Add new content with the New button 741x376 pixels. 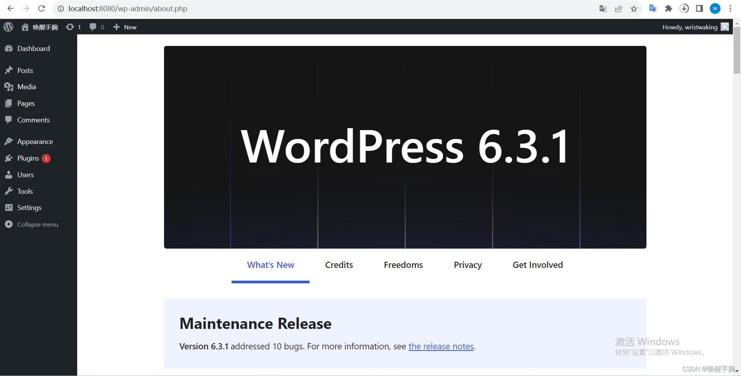(125, 27)
